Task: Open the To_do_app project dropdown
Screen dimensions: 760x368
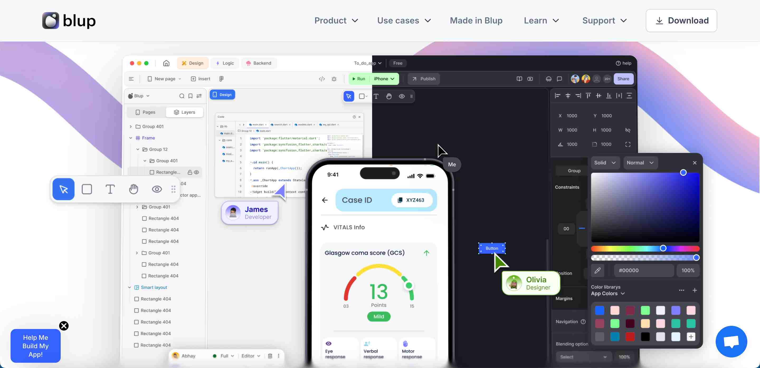Action: 368,63
